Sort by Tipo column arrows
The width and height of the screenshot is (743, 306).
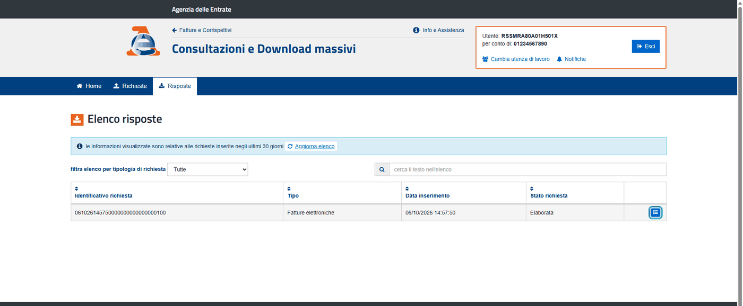(x=289, y=188)
